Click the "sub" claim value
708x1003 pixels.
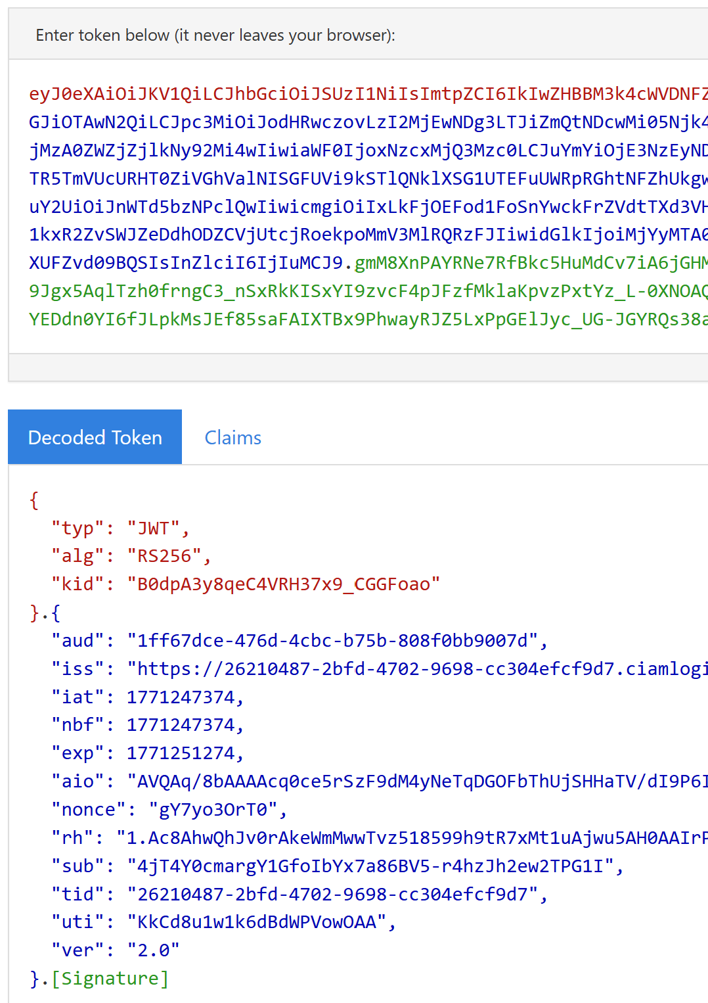pyautogui.click(x=370, y=866)
